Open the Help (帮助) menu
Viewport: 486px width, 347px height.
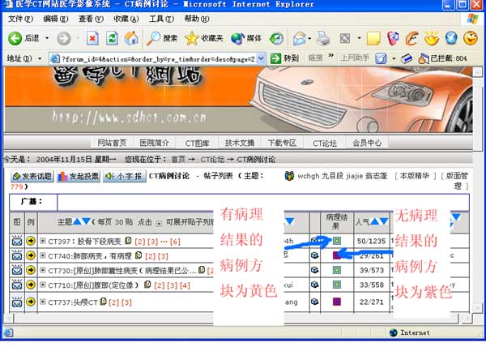[x=197, y=19]
